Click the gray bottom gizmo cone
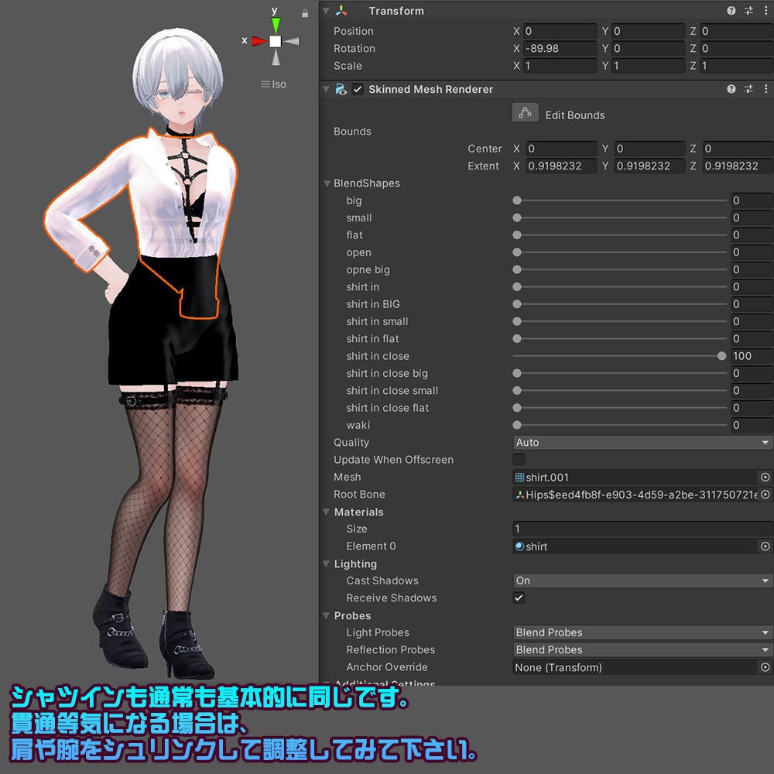This screenshot has width=774, height=774. [276, 58]
